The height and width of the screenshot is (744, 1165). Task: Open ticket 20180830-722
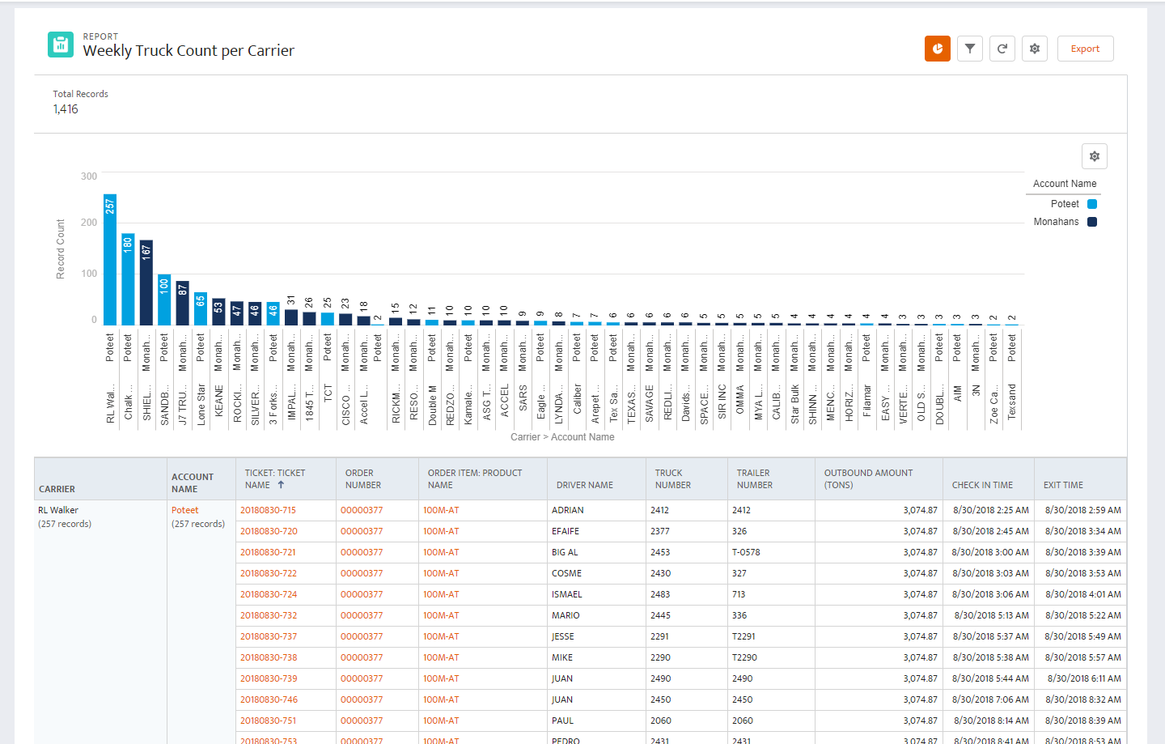(269, 573)
